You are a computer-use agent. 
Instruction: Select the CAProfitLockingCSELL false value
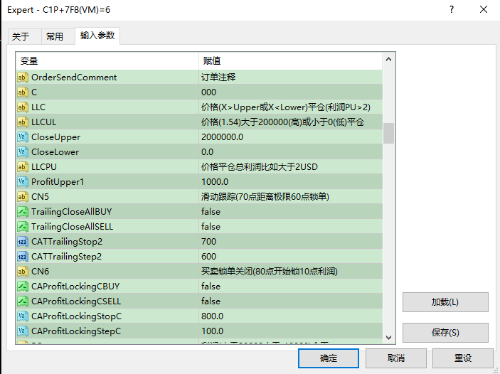tap(211, 301)
